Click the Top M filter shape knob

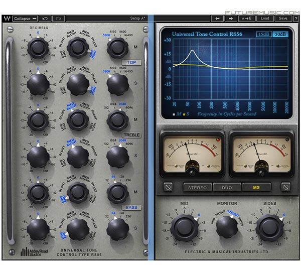(78, 48)
